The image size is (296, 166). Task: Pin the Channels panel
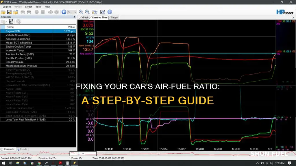click(74, 17)
